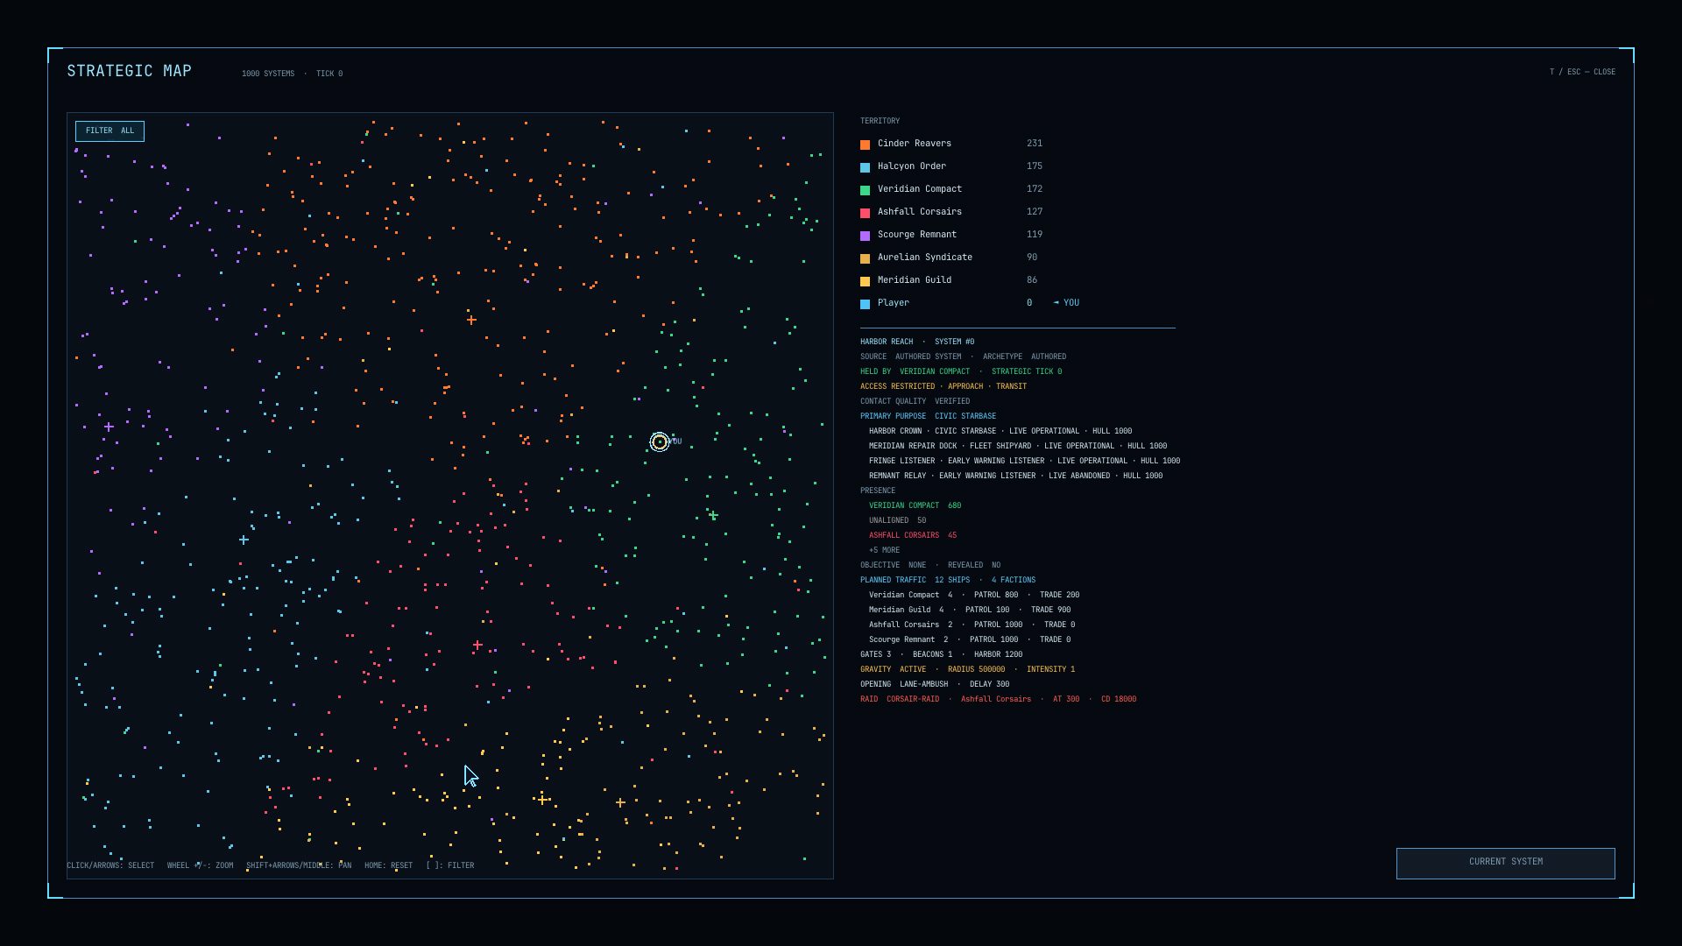Select the orange Cinder Reavers capital cross marker

(x=471, y=321)
